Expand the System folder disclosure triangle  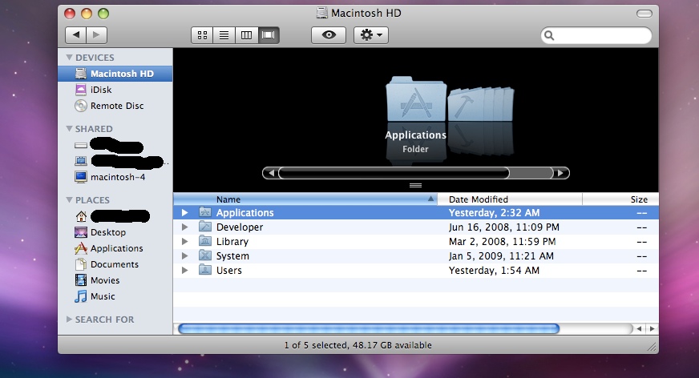coord(184,256)
